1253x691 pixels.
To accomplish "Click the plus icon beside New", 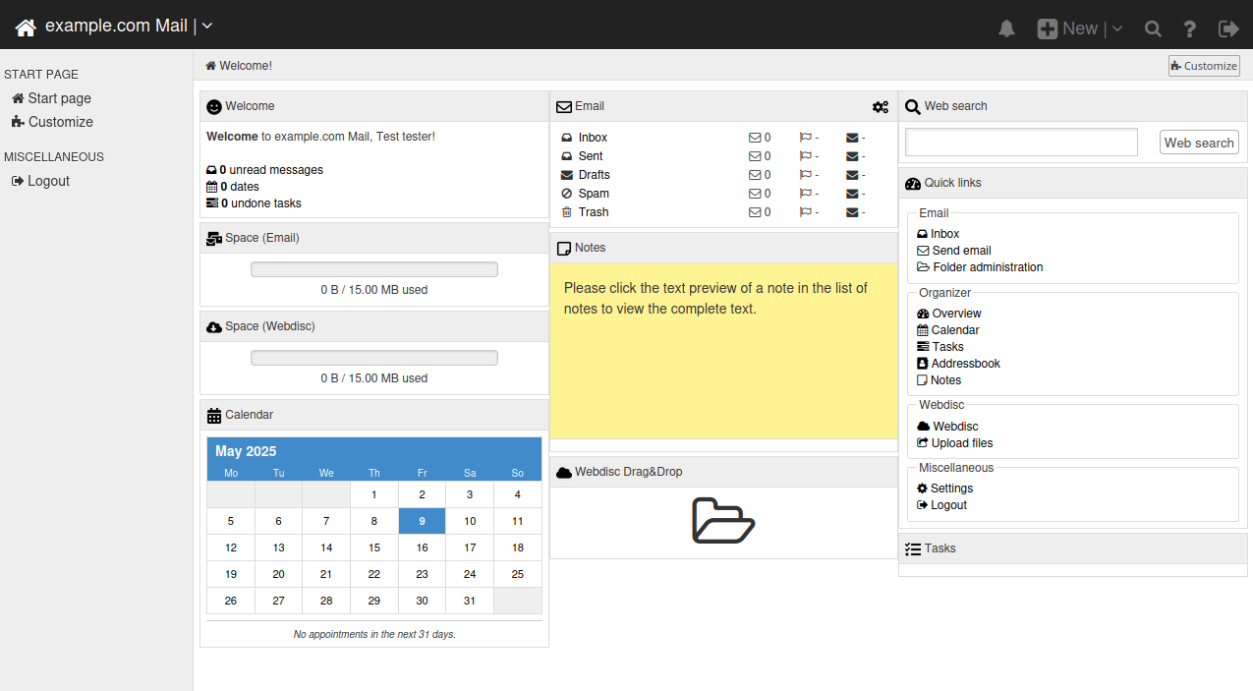I will [x=1048, y=29].
